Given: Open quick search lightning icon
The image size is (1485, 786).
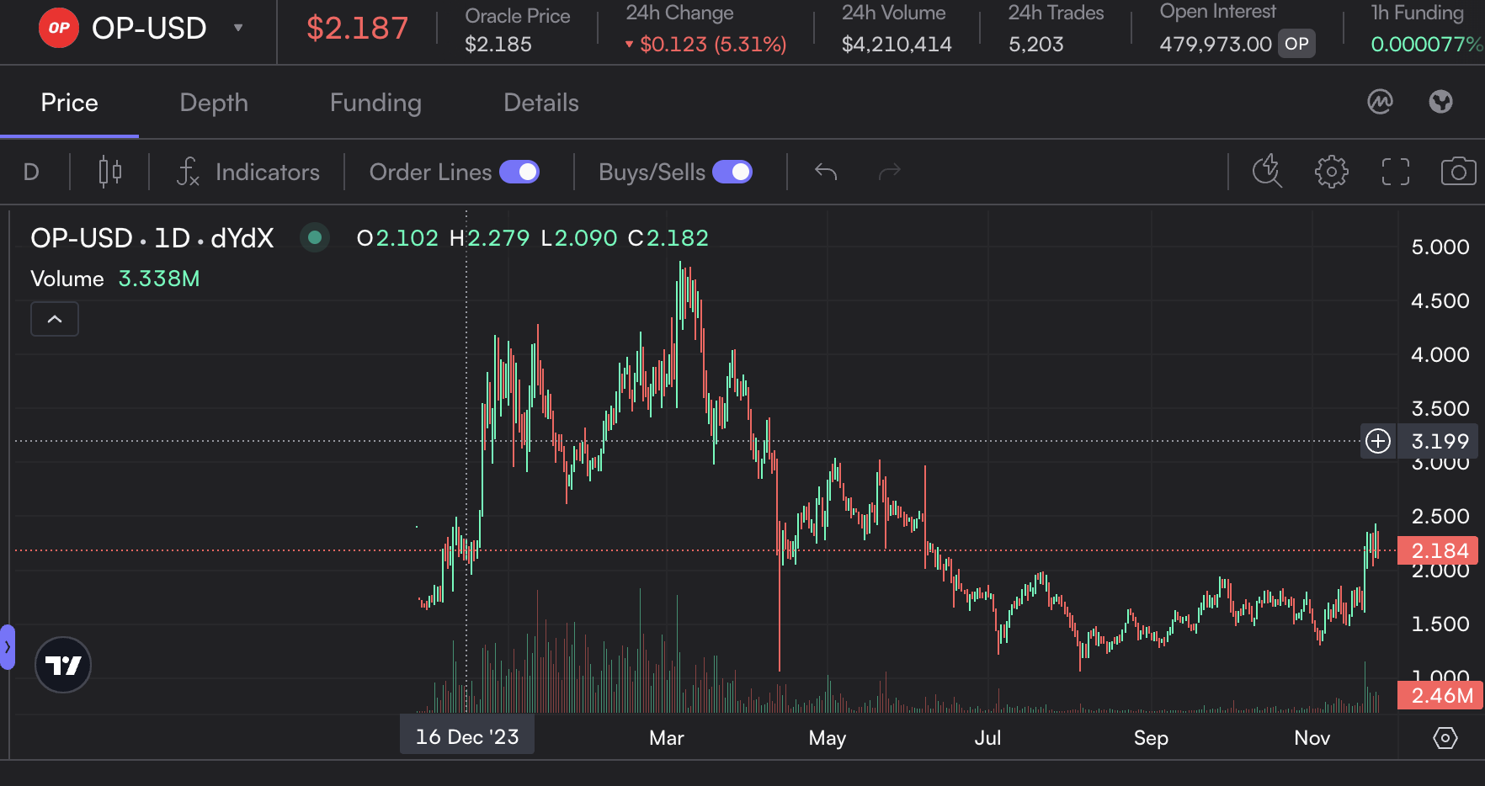Looking at the screenshot, I should [1266, 172].
